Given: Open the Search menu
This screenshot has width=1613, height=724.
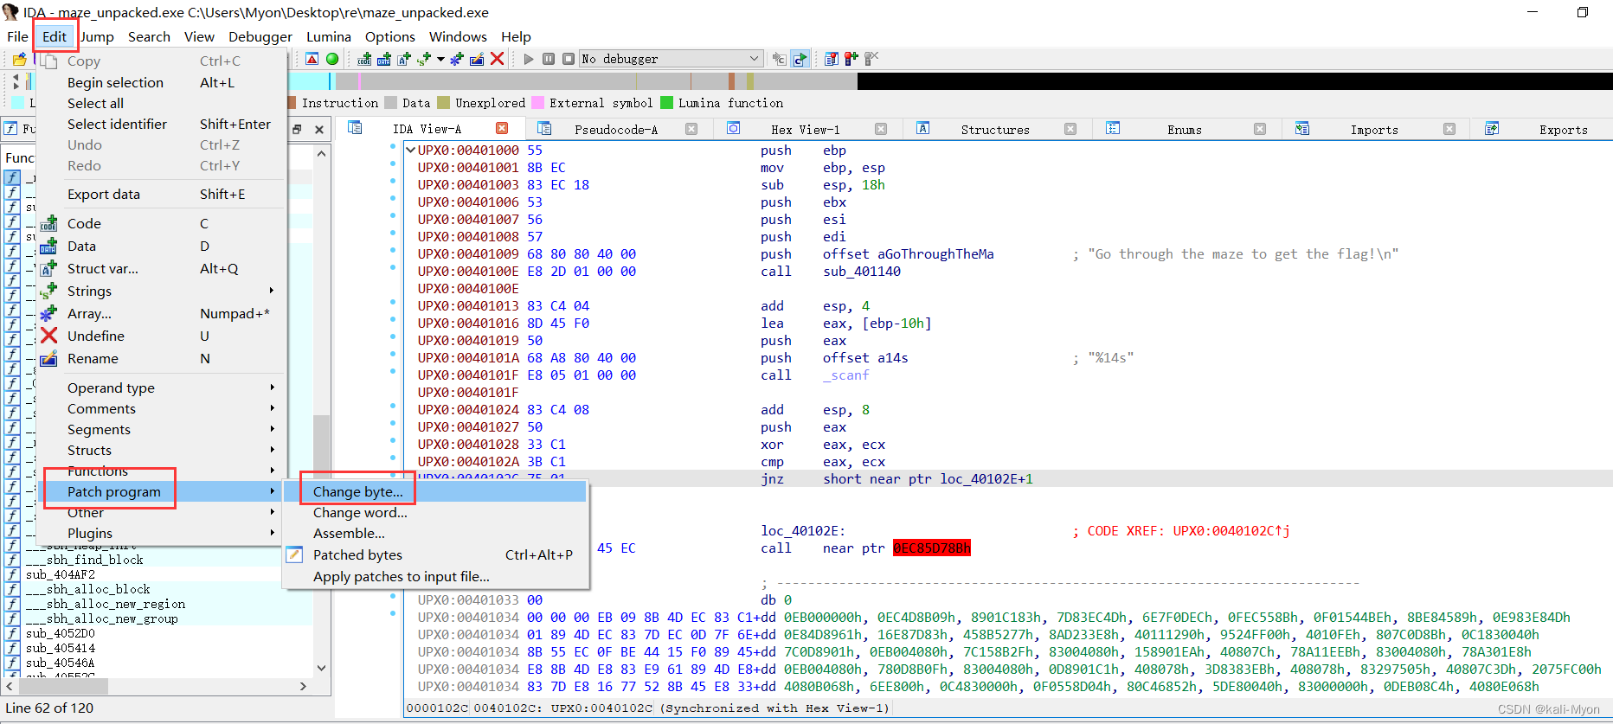Looking at the screenshot, I should coord(149,36).
